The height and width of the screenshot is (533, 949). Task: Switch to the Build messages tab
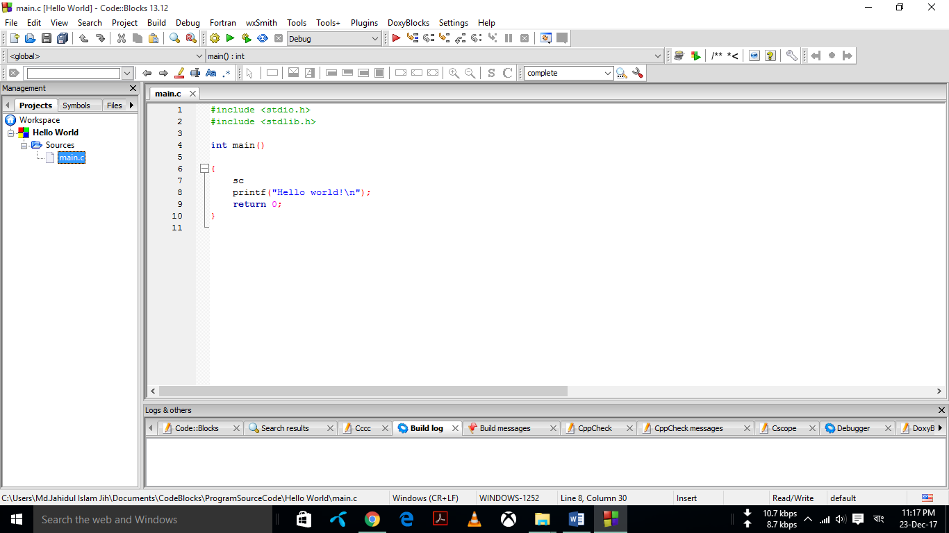[504, 428]
